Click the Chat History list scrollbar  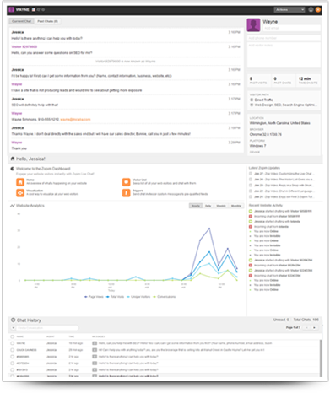pos(320,358)
